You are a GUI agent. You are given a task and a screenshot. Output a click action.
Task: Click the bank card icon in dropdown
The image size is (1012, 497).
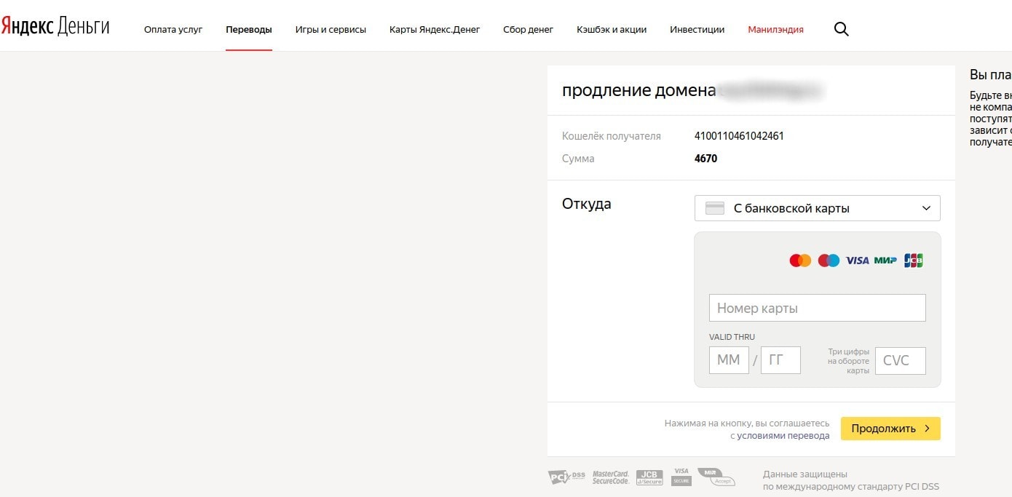point(715,208)
